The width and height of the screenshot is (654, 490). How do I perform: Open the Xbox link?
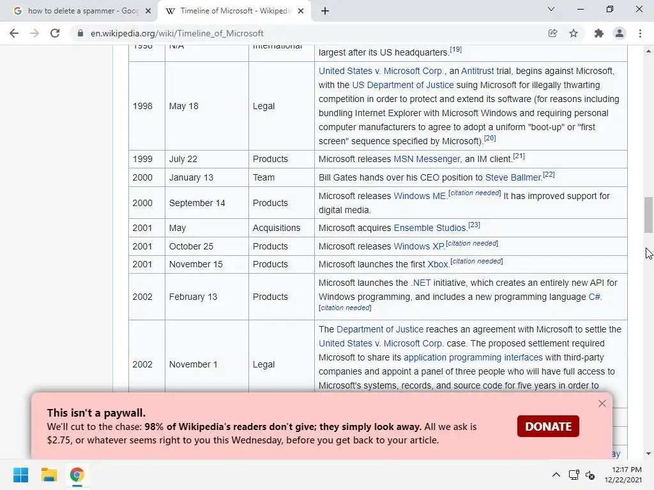click(x=438, y=264)
